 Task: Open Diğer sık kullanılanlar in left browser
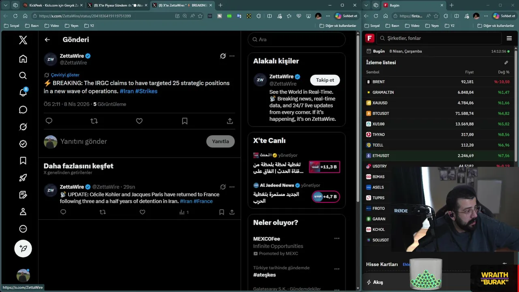(338, 26)
